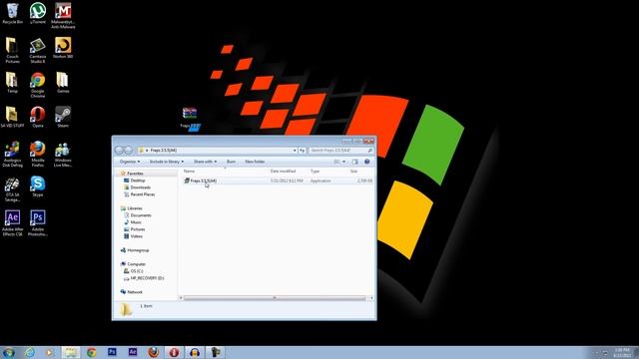Click the Fraps path in address bar
The width and height of the screenshot is (639, 359).
pos(164,151)
